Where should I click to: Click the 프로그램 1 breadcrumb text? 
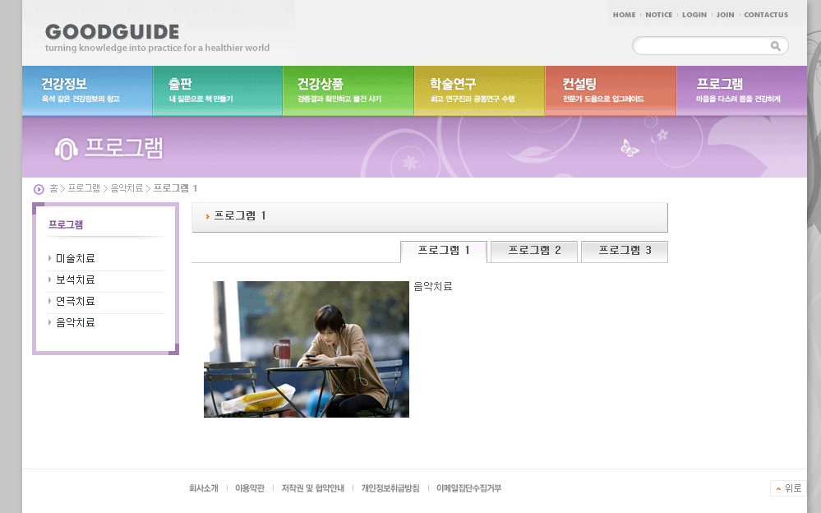pos(175,188)
